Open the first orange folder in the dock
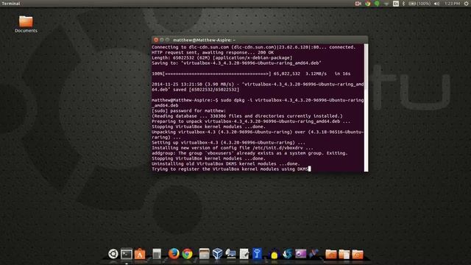Viewport: 471px width, 265px height. (x=330, y=254)
